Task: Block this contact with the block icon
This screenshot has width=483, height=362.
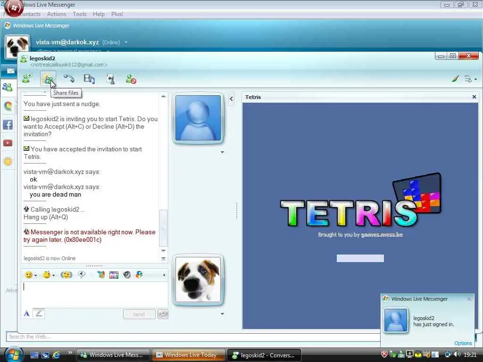Action: coord(131,79)
